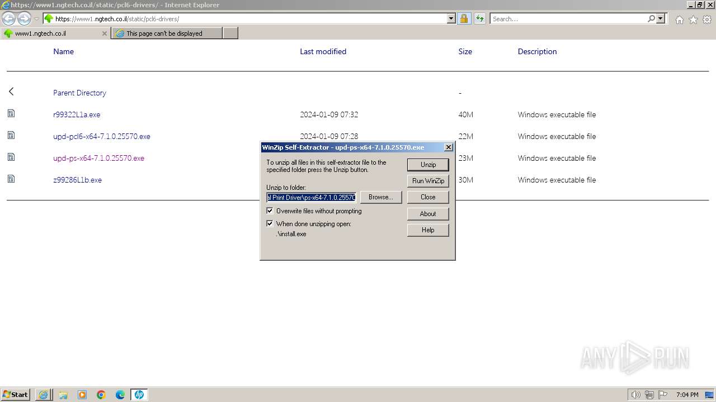The image size is (716, 402).
Task: Open the recent pages dropdown arrow
Action: tap(36, 19)
